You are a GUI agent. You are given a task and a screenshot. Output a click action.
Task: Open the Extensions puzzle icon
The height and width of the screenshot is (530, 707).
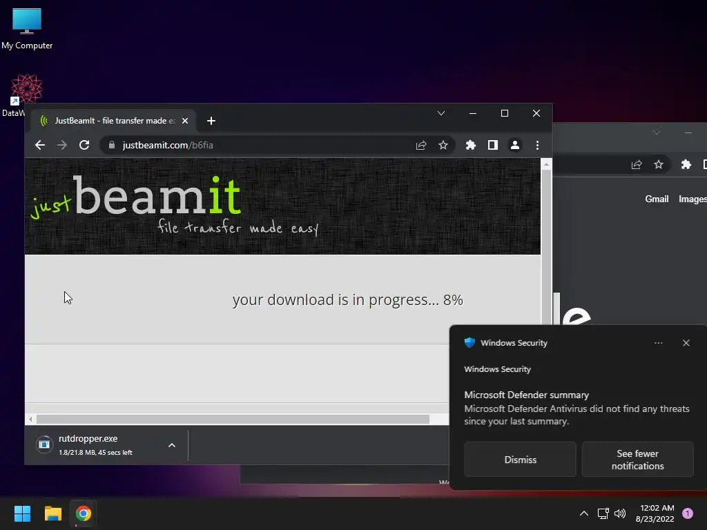point(471,145)
